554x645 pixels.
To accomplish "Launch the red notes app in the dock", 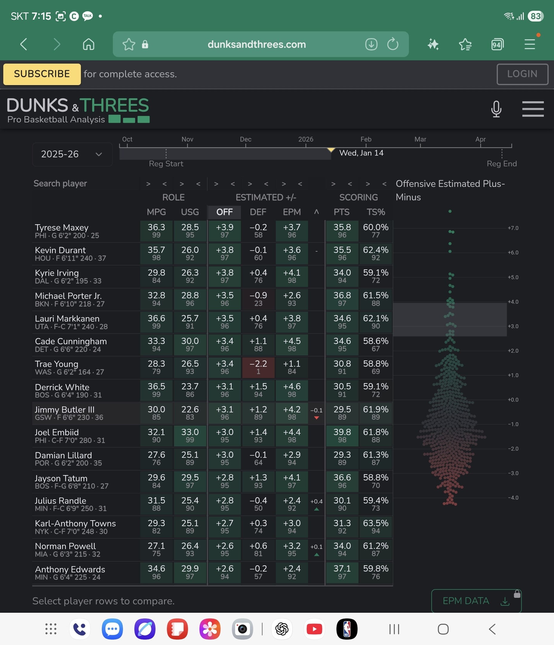I will [x=177, y=629].
